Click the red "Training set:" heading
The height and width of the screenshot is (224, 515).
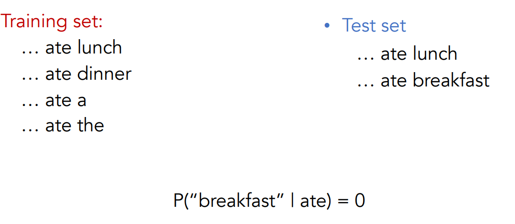[x=52, y=21]
